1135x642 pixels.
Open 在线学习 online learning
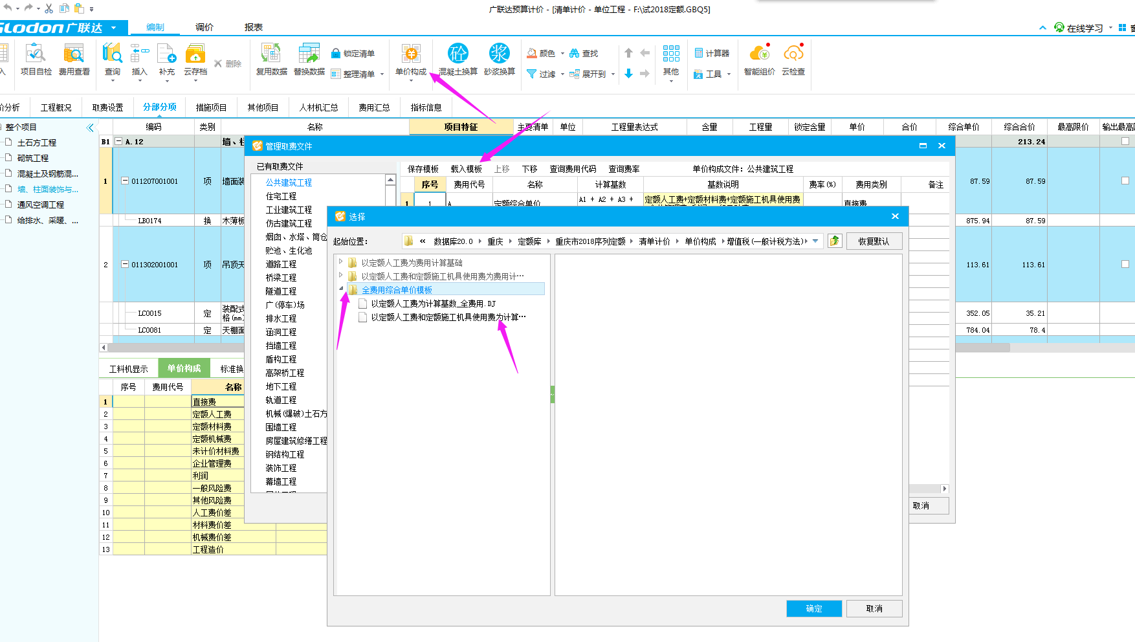(x=1079, y=28)
